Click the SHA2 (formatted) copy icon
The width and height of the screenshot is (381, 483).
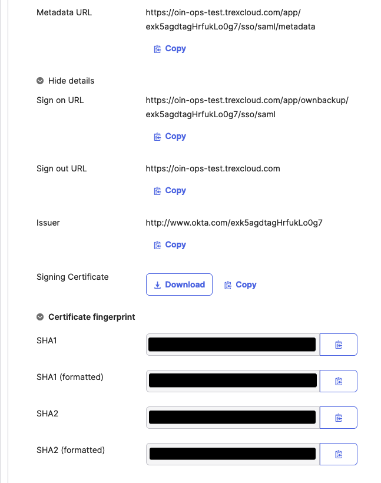[338, 454]
